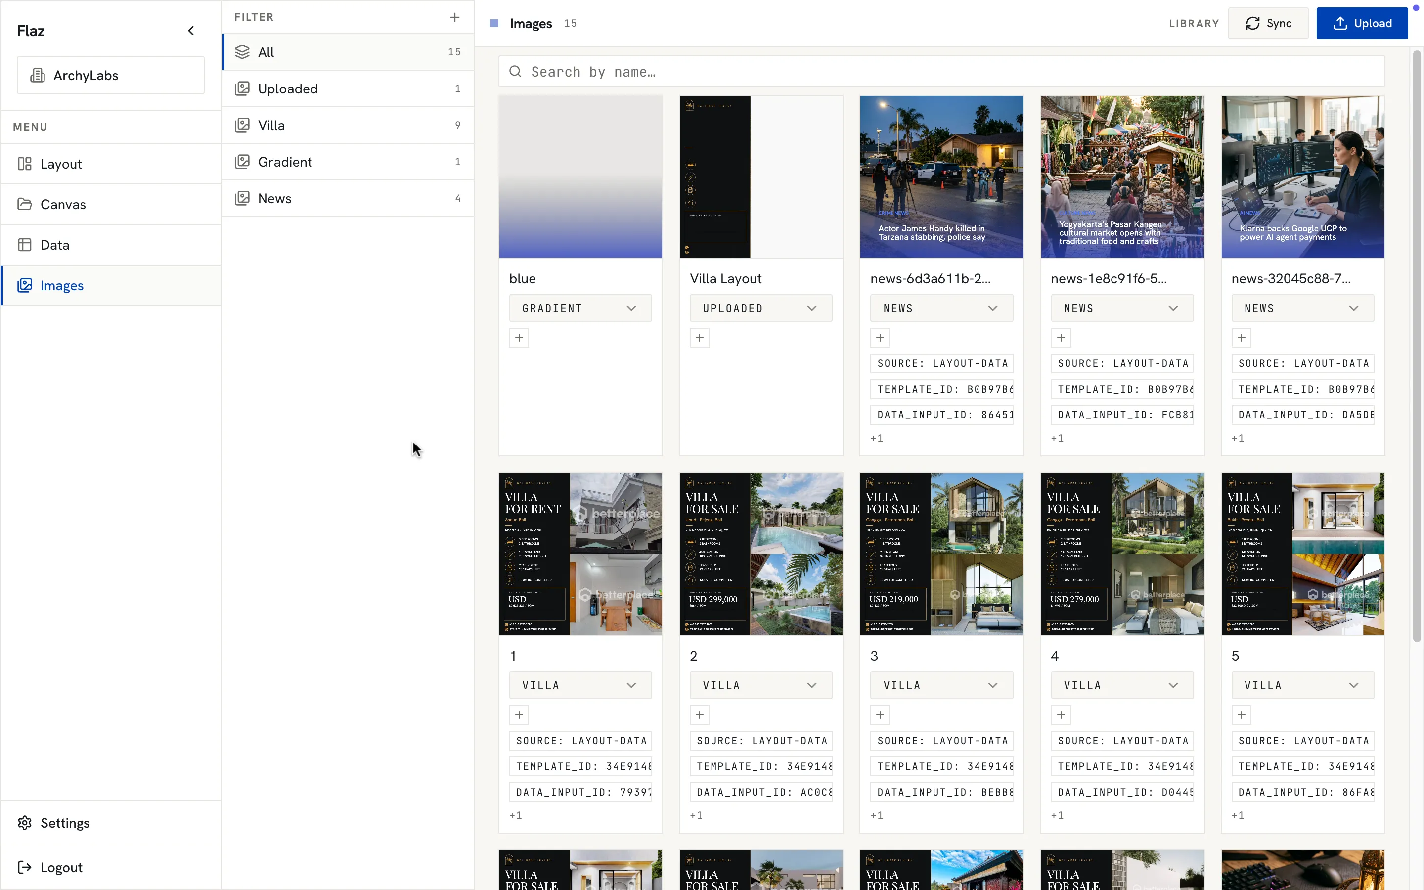Select the ArchyLabs workspace button
The width and height of the screenshot is (1424, 890).
coord(111,75)
